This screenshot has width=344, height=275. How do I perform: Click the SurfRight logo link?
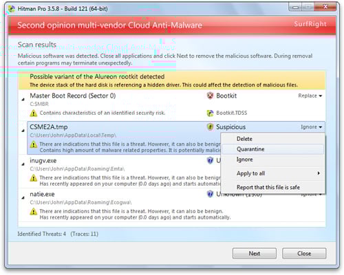click(x=310, y=24)
